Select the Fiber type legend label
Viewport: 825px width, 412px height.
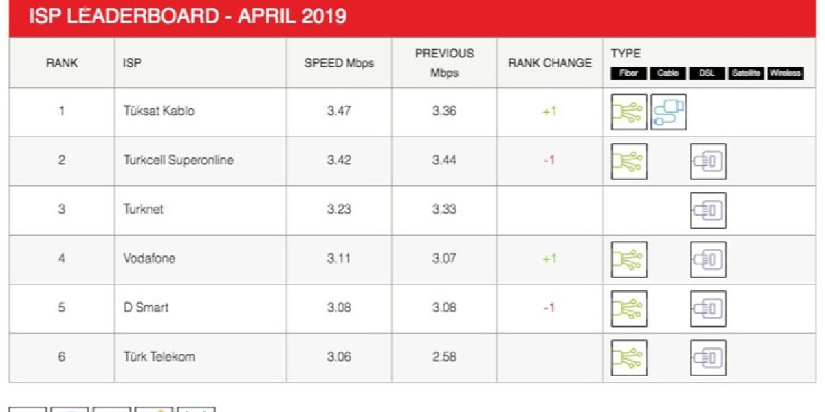coord(628,73)
